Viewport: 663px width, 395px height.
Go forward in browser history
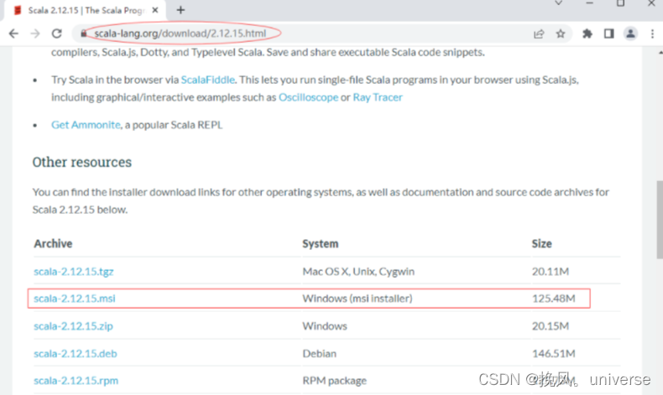35,34
